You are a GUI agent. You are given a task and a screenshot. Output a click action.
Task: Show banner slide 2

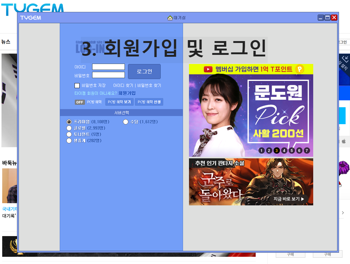click(x=269, y=151)
